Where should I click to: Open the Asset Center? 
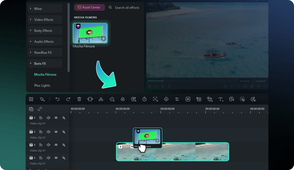(x=89, y=7)
